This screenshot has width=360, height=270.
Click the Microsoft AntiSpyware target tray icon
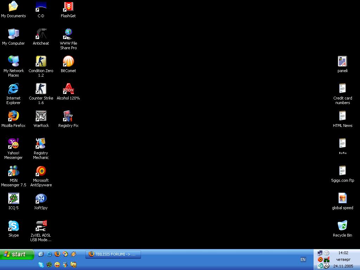(x=320, y=259)
